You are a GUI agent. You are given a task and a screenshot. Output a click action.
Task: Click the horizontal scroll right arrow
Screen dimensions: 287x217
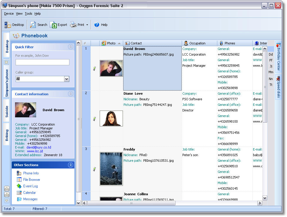click(260, 203)
